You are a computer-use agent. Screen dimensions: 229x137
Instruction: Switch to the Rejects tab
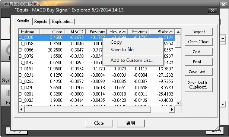(x=40, y=21)
